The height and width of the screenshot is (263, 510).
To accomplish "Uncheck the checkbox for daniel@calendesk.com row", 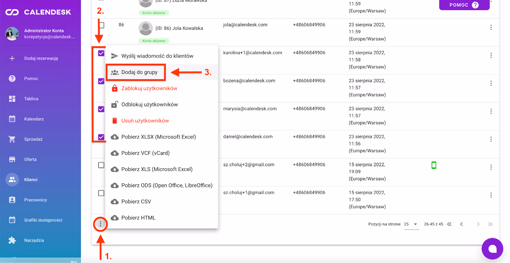I will [x=101, y=137].
